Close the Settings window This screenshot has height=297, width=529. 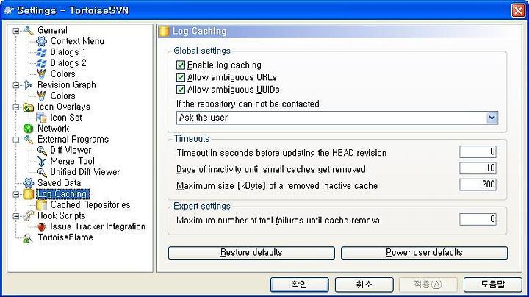coord(518,10)
